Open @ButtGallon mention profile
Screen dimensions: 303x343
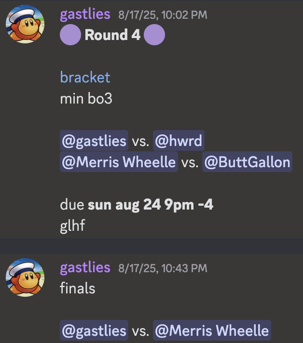(x=247, y=162)
